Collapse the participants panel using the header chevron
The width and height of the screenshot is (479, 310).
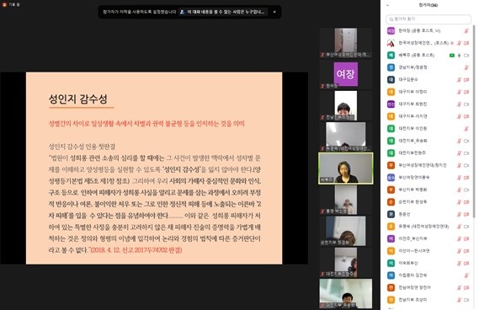coord(387,5)
